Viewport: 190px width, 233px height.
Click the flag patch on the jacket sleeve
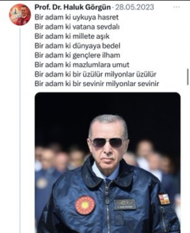pyautogui.click(x=164, y=199)
